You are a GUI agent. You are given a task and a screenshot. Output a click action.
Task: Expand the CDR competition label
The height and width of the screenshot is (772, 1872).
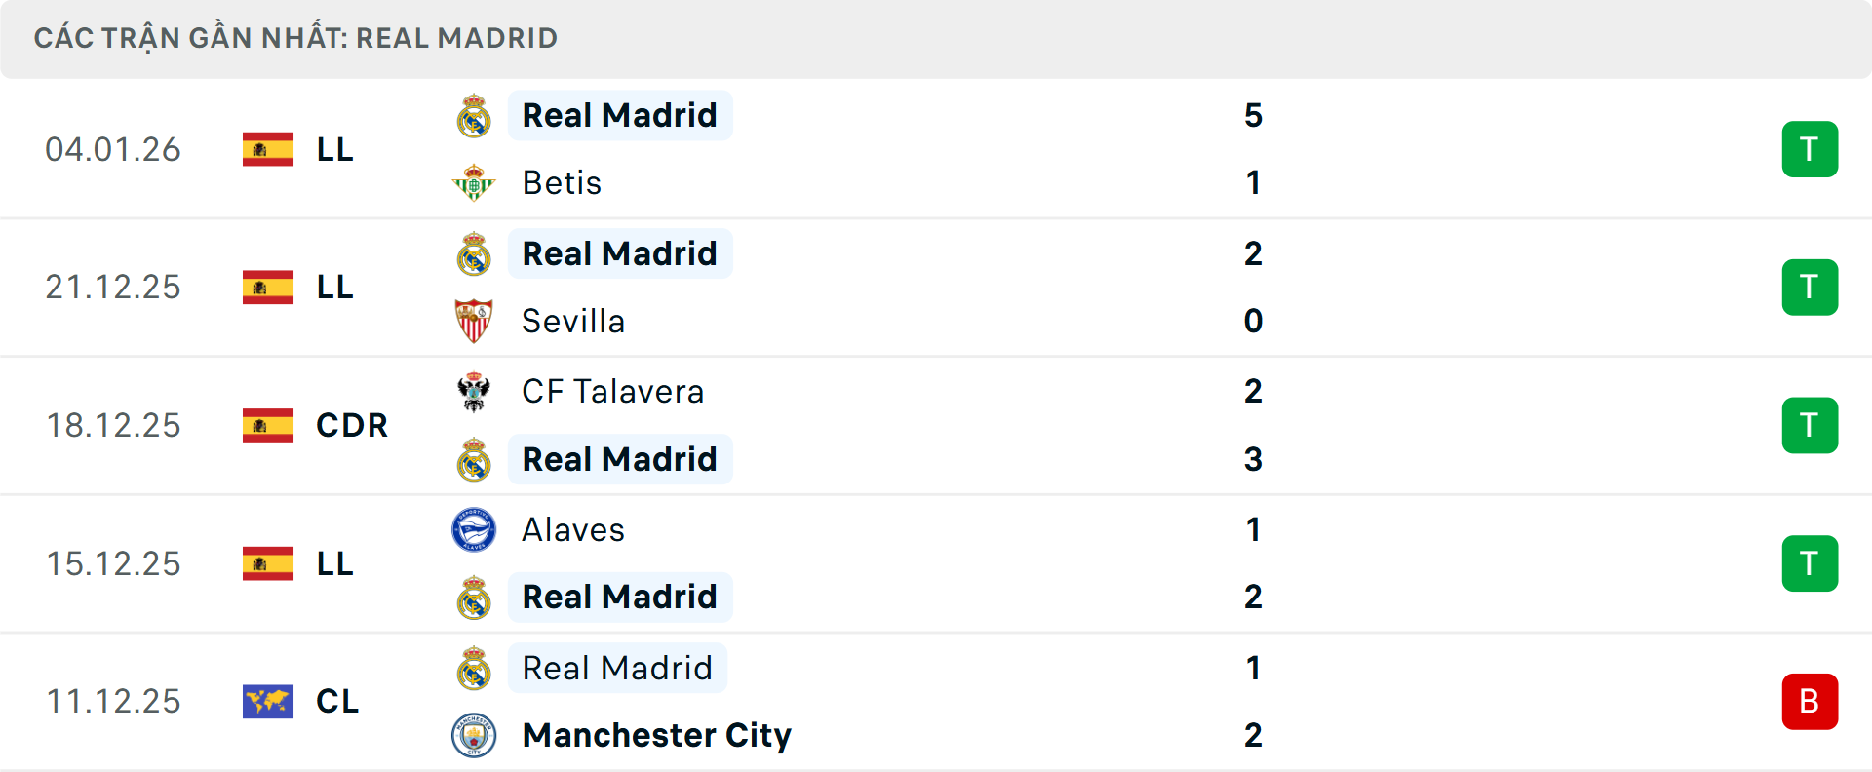(351, 425)
